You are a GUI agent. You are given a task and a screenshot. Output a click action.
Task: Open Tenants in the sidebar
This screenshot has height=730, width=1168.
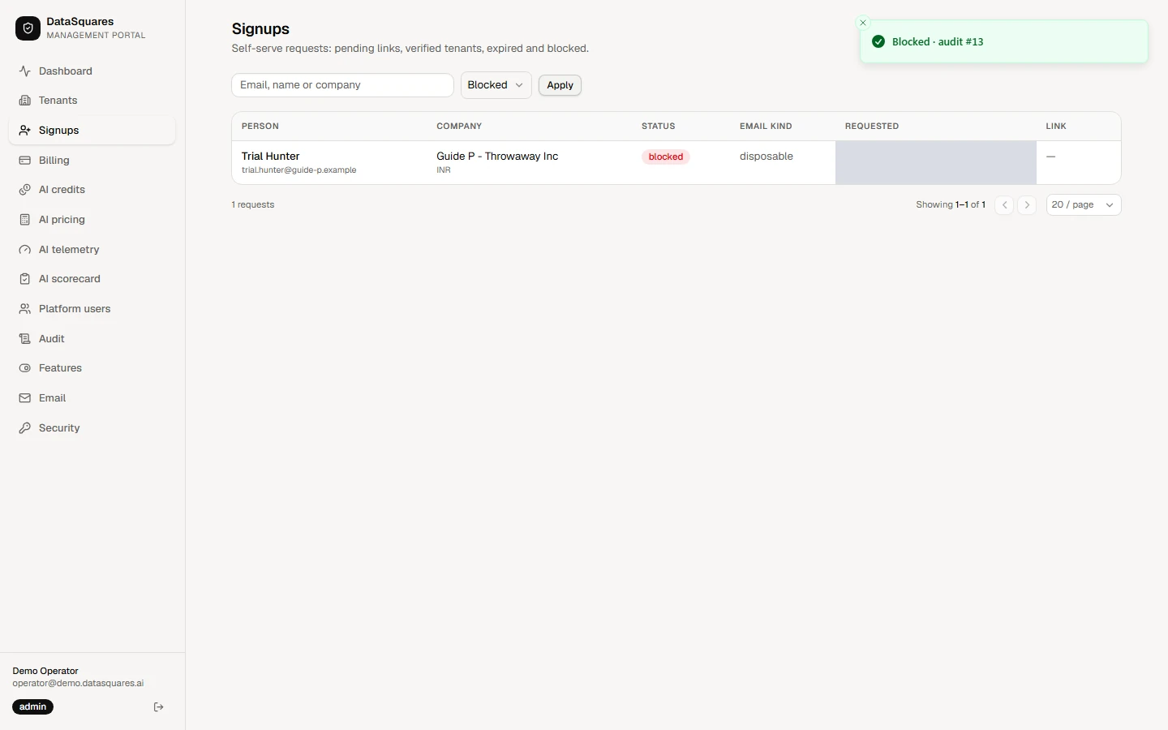(x=92, y=101)
